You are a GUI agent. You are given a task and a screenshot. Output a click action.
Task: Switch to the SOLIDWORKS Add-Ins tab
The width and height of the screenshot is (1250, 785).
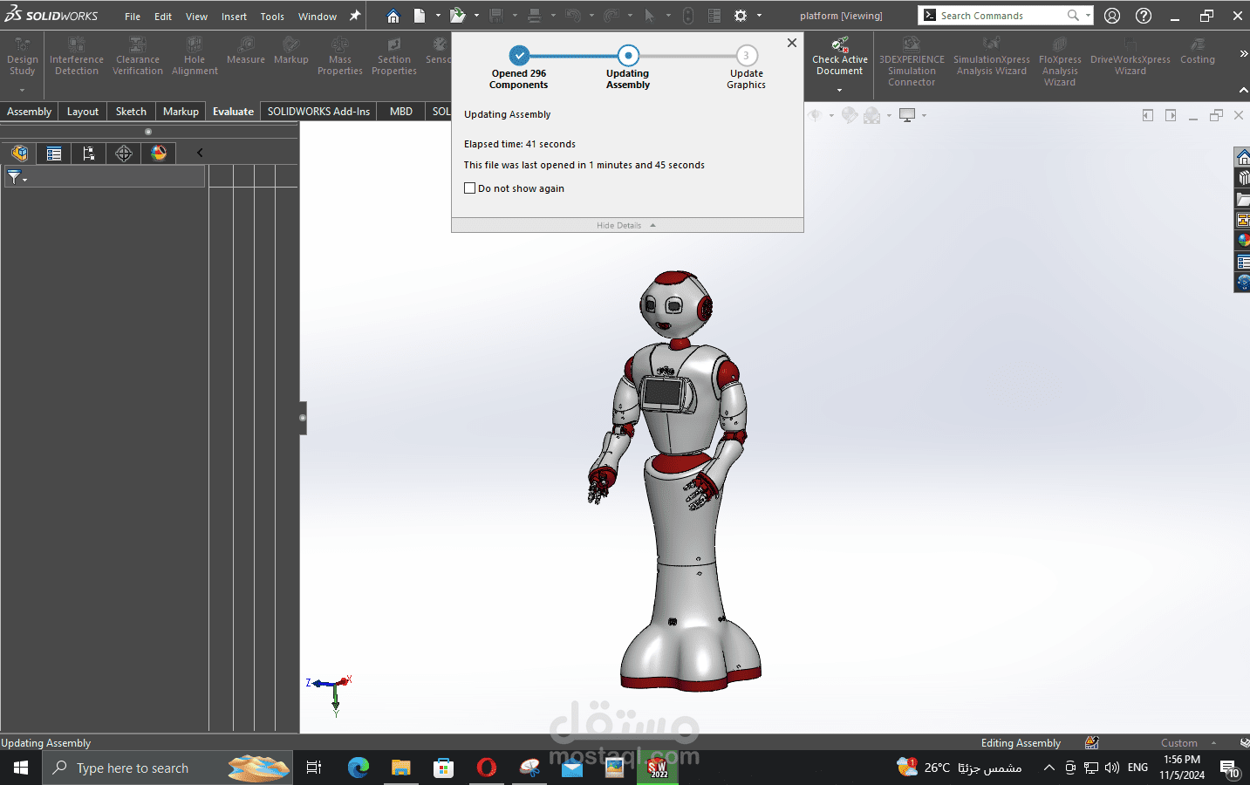click(x=318, y=112)
